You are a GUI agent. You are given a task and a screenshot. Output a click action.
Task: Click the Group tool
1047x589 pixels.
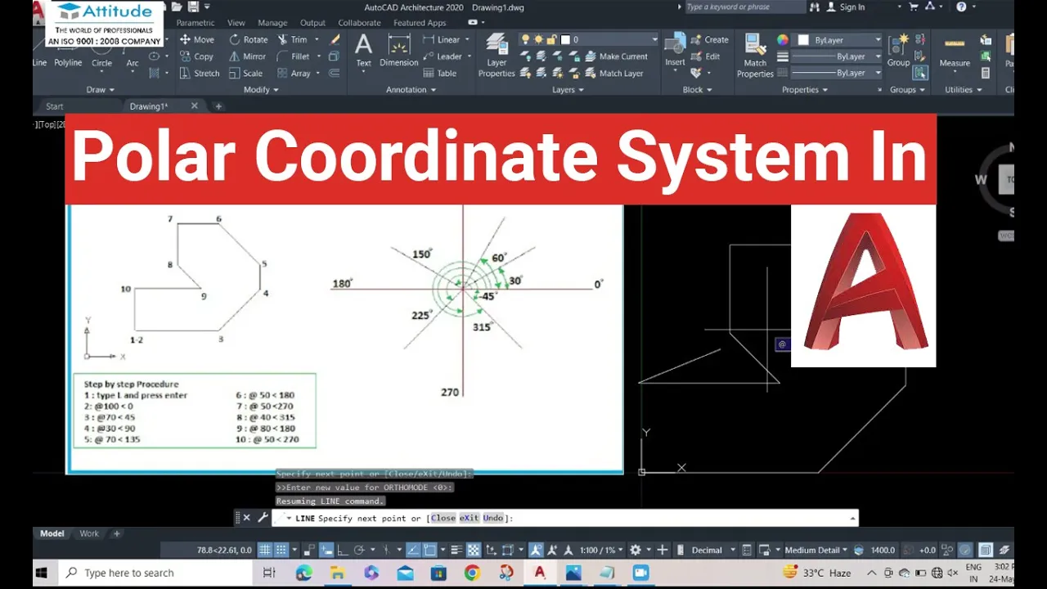pyautogui.click(x=898, y=50)
